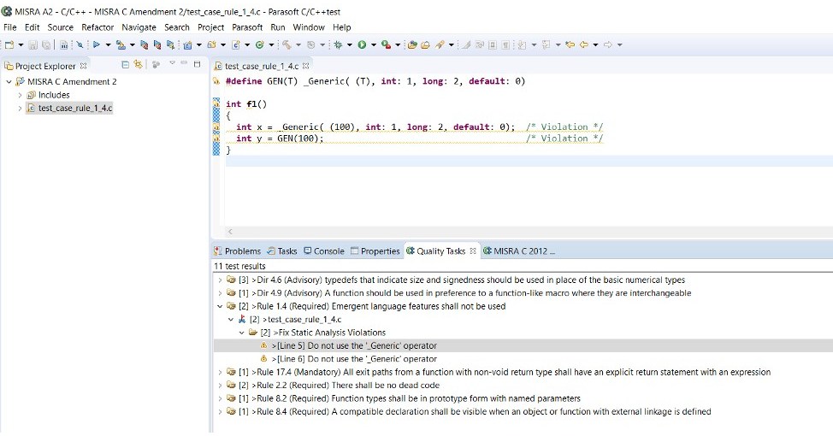This screenshot has width=833, height=436.
Task: Click the Back navigation arrow in toolbar
Action: [x=585, y=44]
